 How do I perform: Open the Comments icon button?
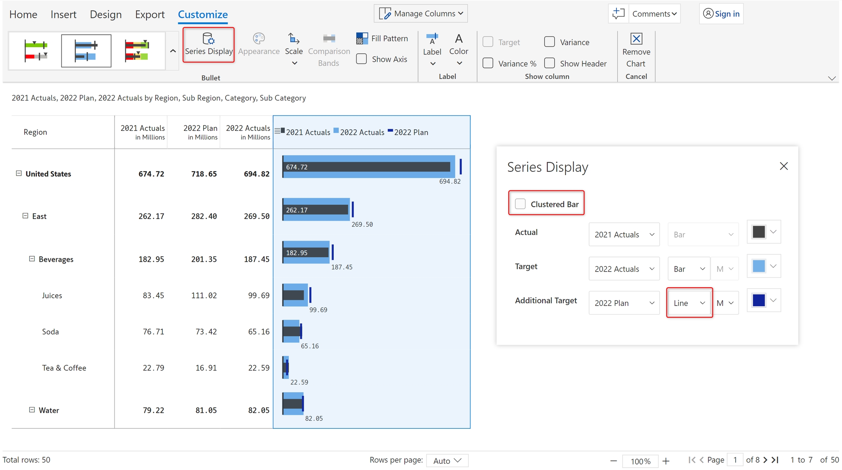tap(618, 14)
